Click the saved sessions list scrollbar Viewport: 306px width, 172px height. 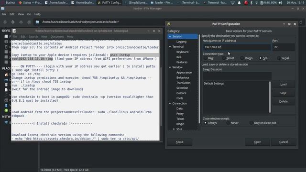270,97
